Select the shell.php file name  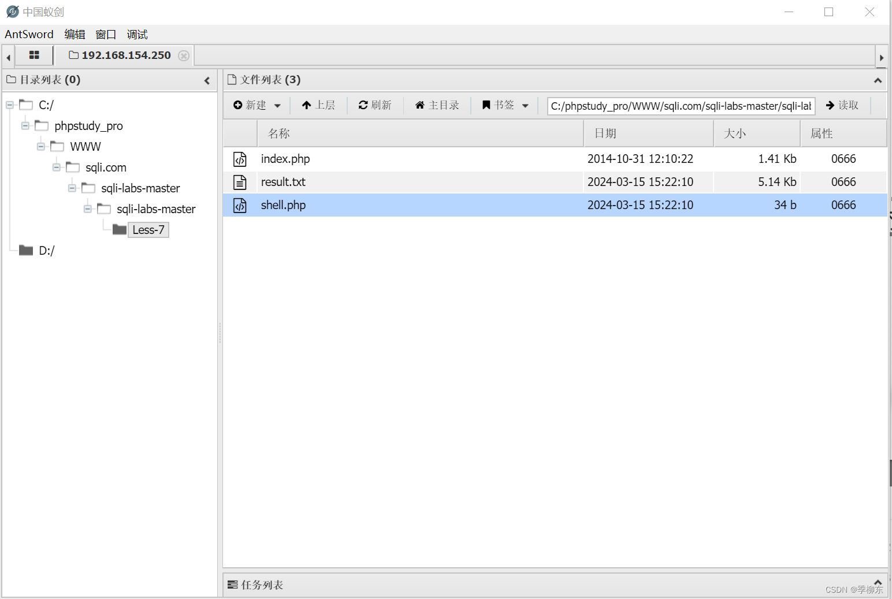coord(283,205)
